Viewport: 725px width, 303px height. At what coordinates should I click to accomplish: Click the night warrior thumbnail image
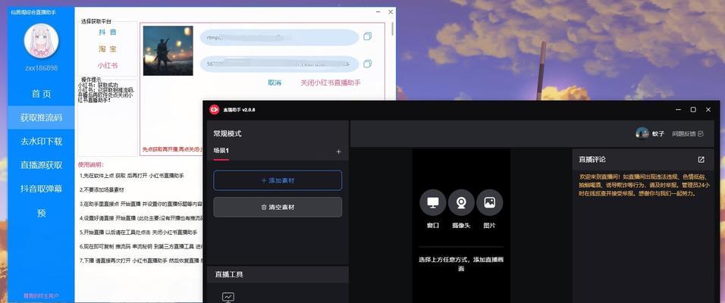click(x=168, y=51)
